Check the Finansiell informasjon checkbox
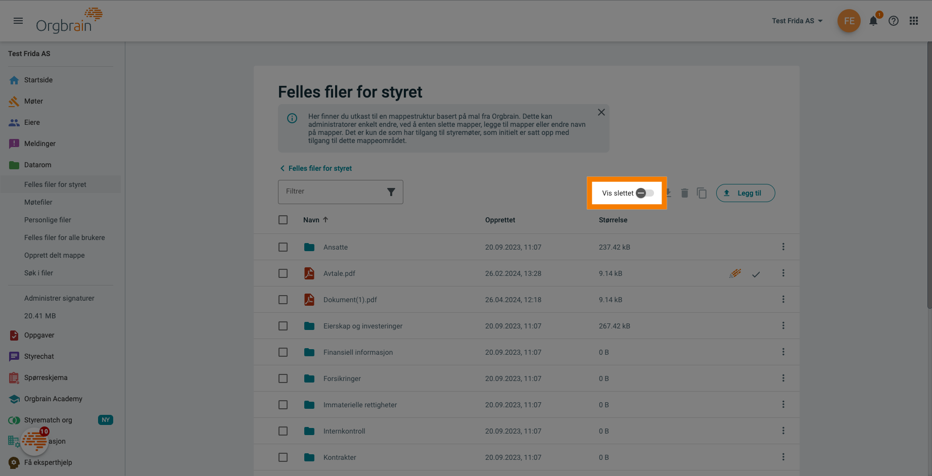The image size is (932, 476). 283,352
